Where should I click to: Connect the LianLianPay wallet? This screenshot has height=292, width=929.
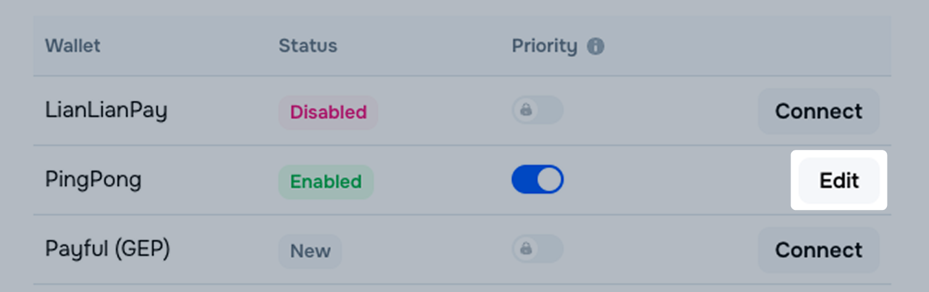[818, 111]
